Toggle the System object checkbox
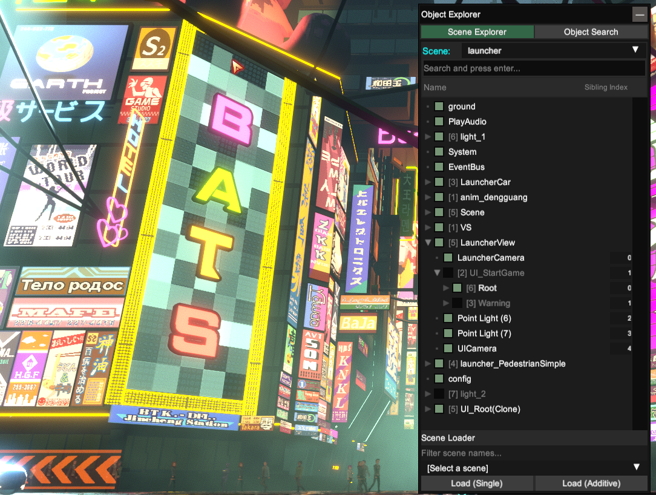656x495 pixels. pos(439,151)
